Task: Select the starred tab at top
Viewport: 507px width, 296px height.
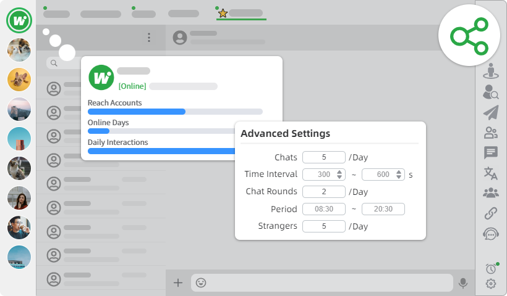Action: (x=241, y=13)
